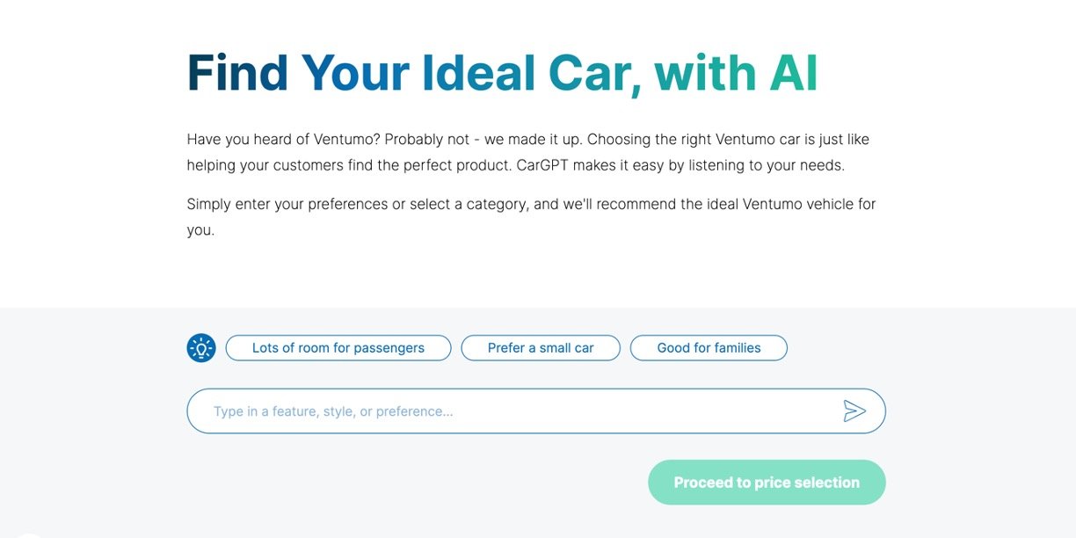Pick the "Good for families" suggestion

[709, 348]
